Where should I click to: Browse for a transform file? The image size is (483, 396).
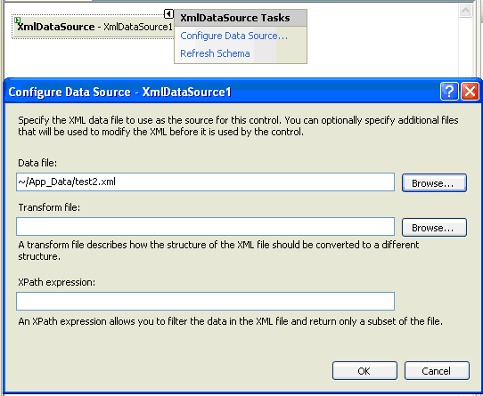click(434, 228)
